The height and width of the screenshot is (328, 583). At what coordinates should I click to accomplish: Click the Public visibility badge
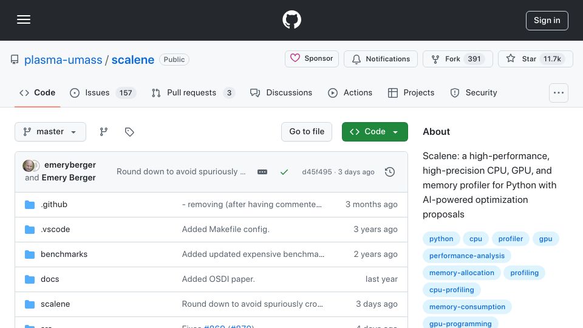point(174,60)
